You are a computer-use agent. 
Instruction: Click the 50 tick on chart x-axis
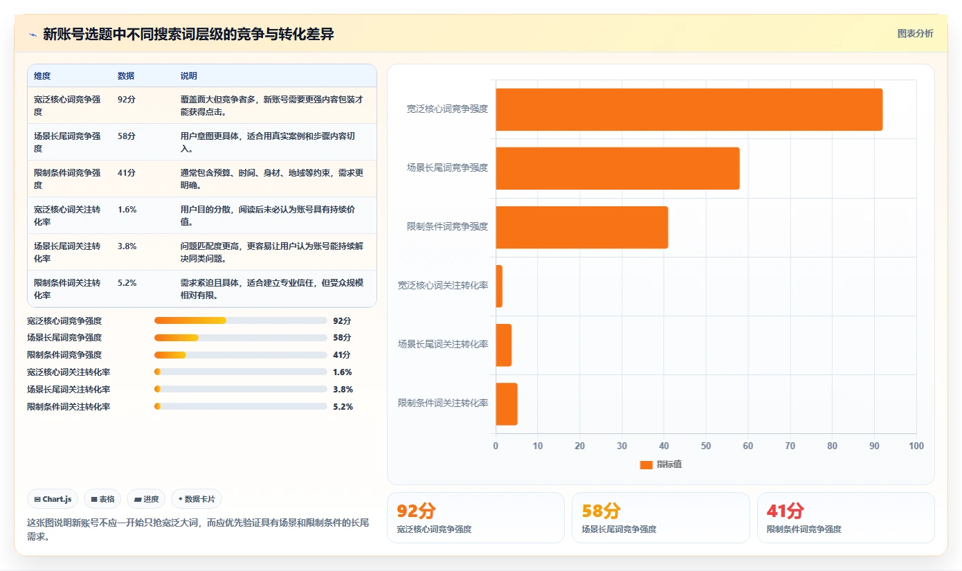[706, 446]
